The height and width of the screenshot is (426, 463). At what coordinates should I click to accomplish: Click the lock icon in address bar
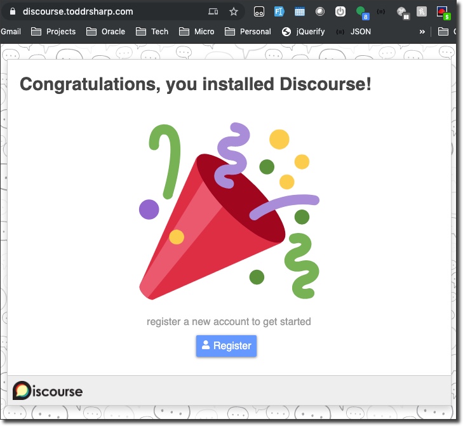13,11
